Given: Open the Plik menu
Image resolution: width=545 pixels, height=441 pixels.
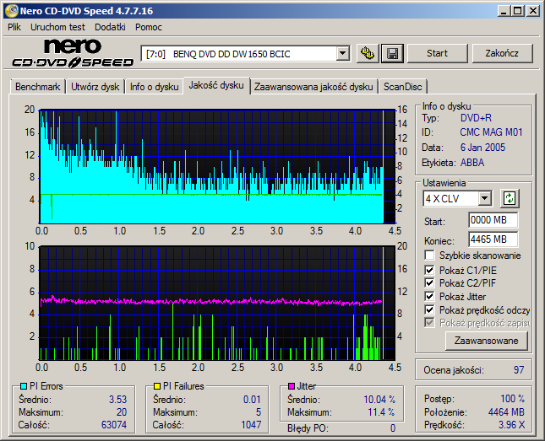Looking at the screenshot, I should [14, 27].
